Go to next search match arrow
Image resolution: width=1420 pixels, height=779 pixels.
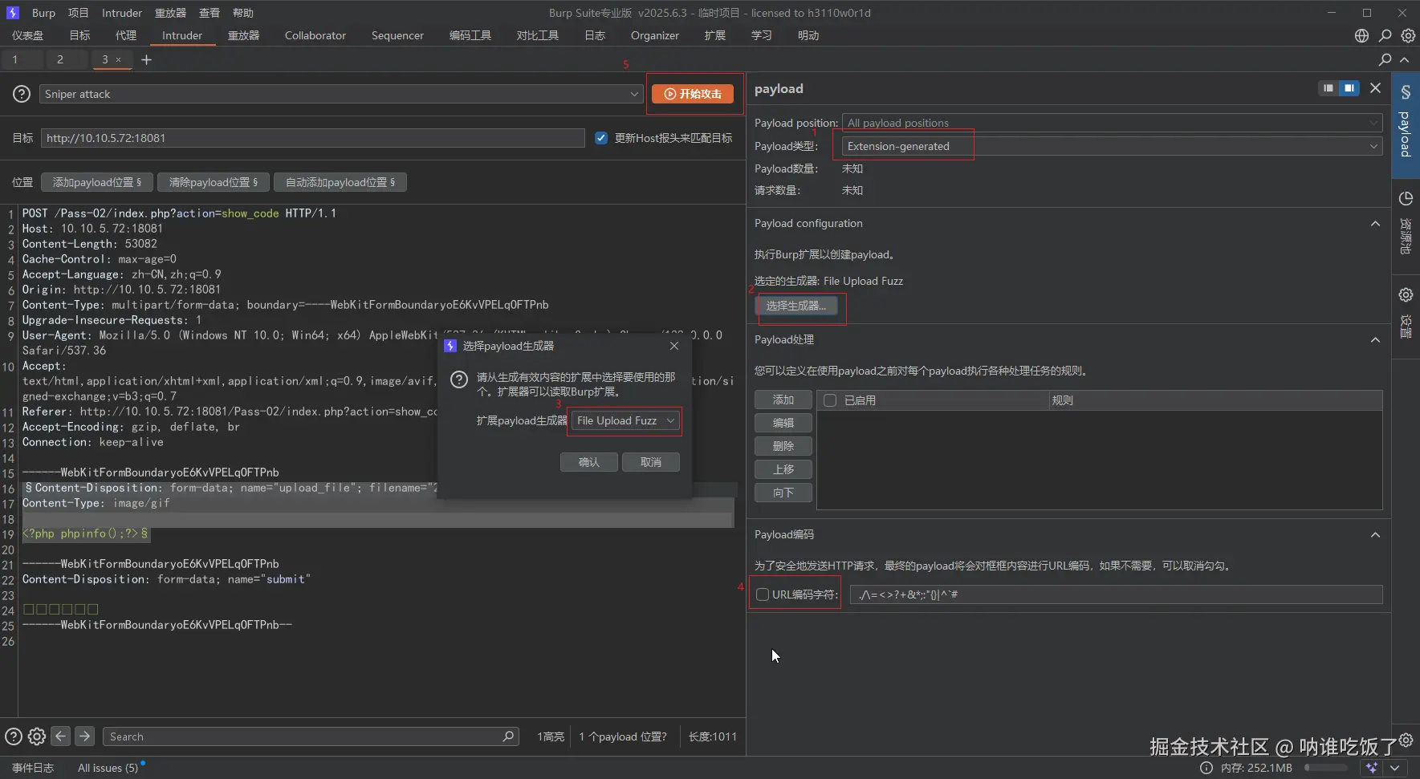(84, 736)
